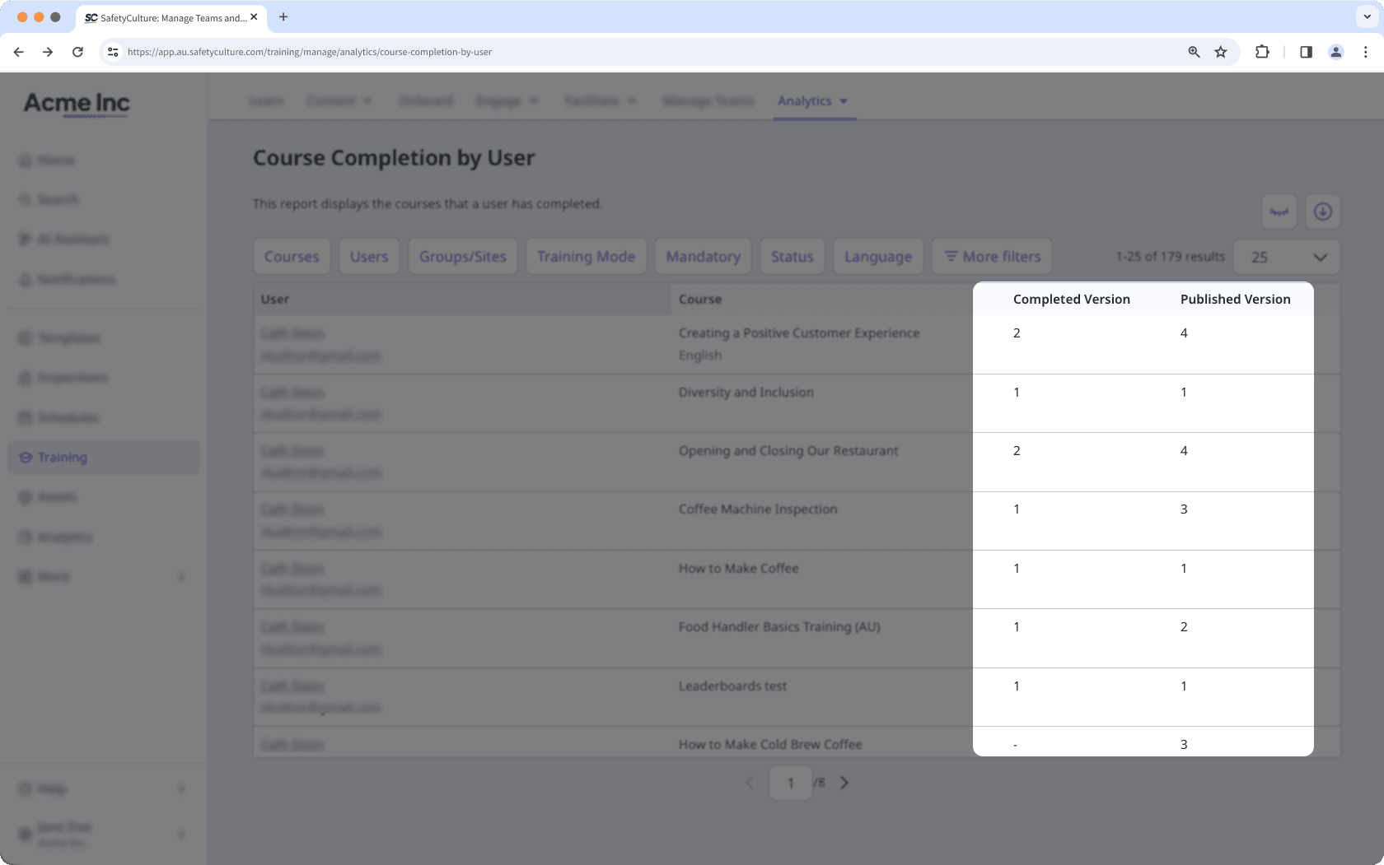The image size is (1384, 865).
Task: Download the Course Completion report
Action: [1322, 212]
